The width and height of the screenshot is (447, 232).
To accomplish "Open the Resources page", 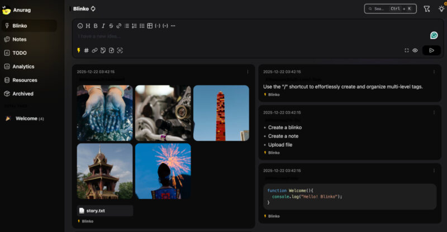I will click(29, 80).
